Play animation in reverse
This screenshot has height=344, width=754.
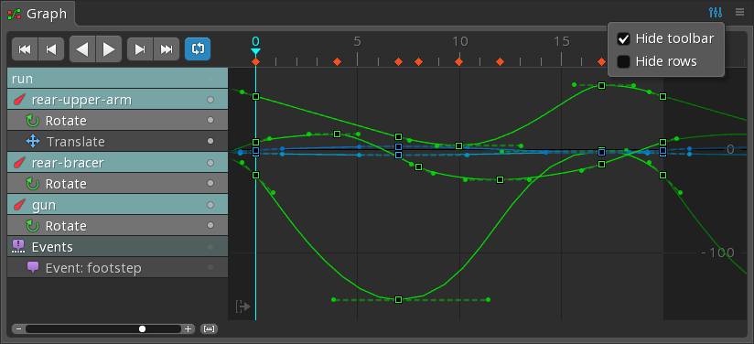[82, 49]
